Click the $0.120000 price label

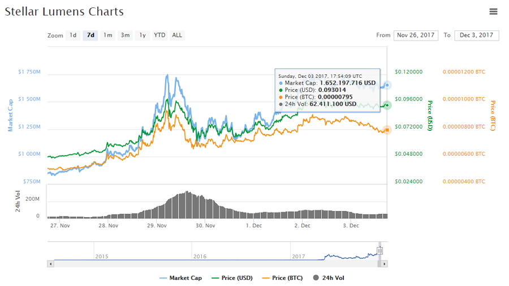pos(409,72)
